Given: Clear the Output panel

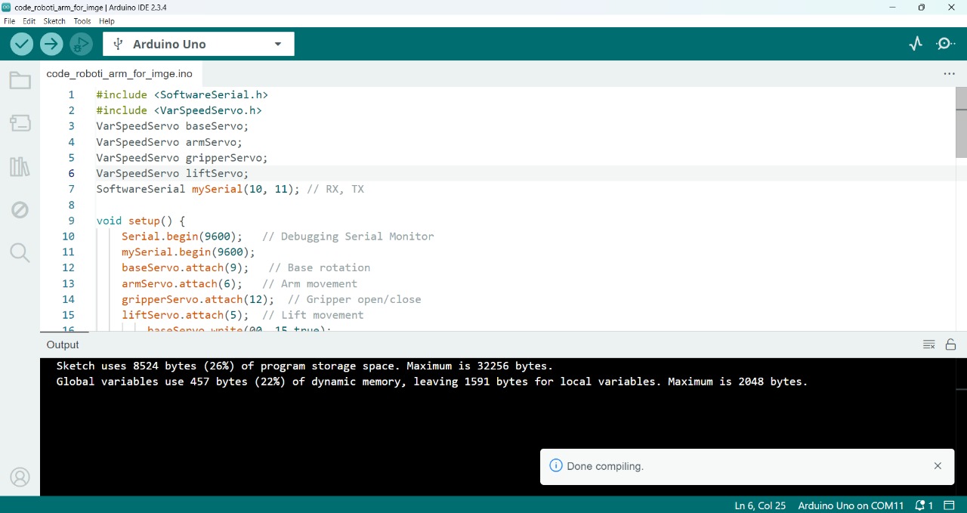Looking at the screenshot, I should coord(929,345).
